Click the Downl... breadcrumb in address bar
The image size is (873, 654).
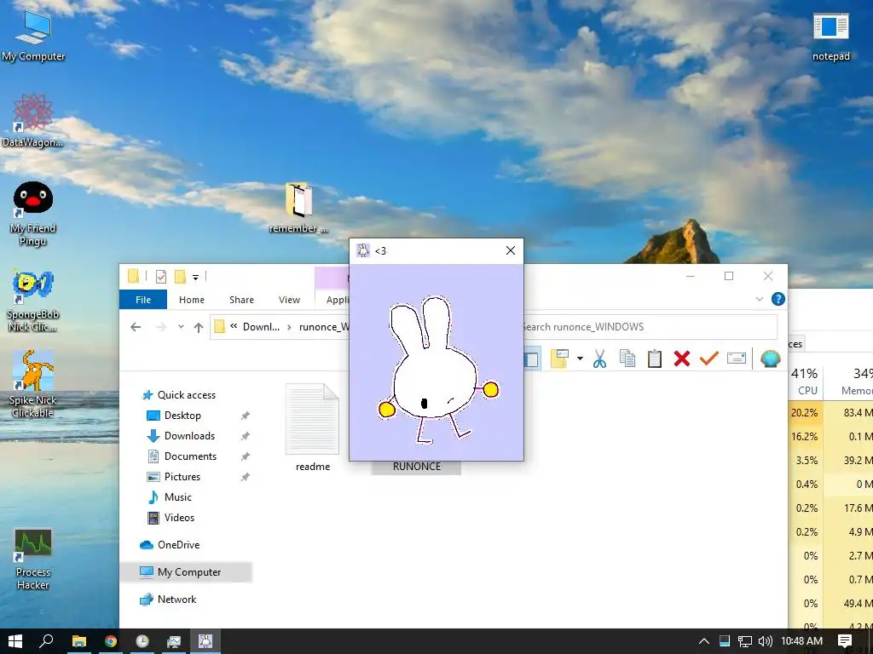[261, 327]
